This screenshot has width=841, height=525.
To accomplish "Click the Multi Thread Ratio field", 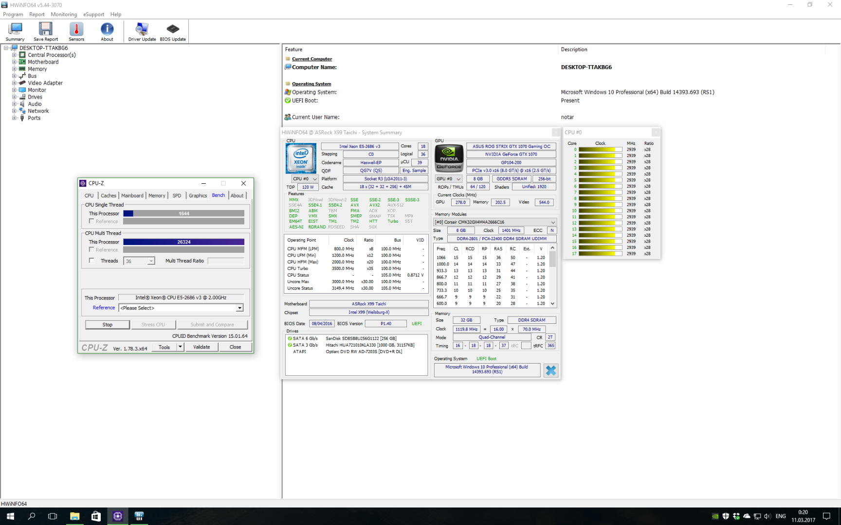I will [x=226, y=261].
